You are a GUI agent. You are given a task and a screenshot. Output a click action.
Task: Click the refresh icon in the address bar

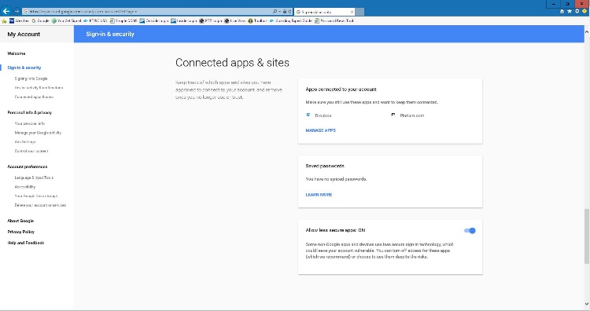pos(289,12)
